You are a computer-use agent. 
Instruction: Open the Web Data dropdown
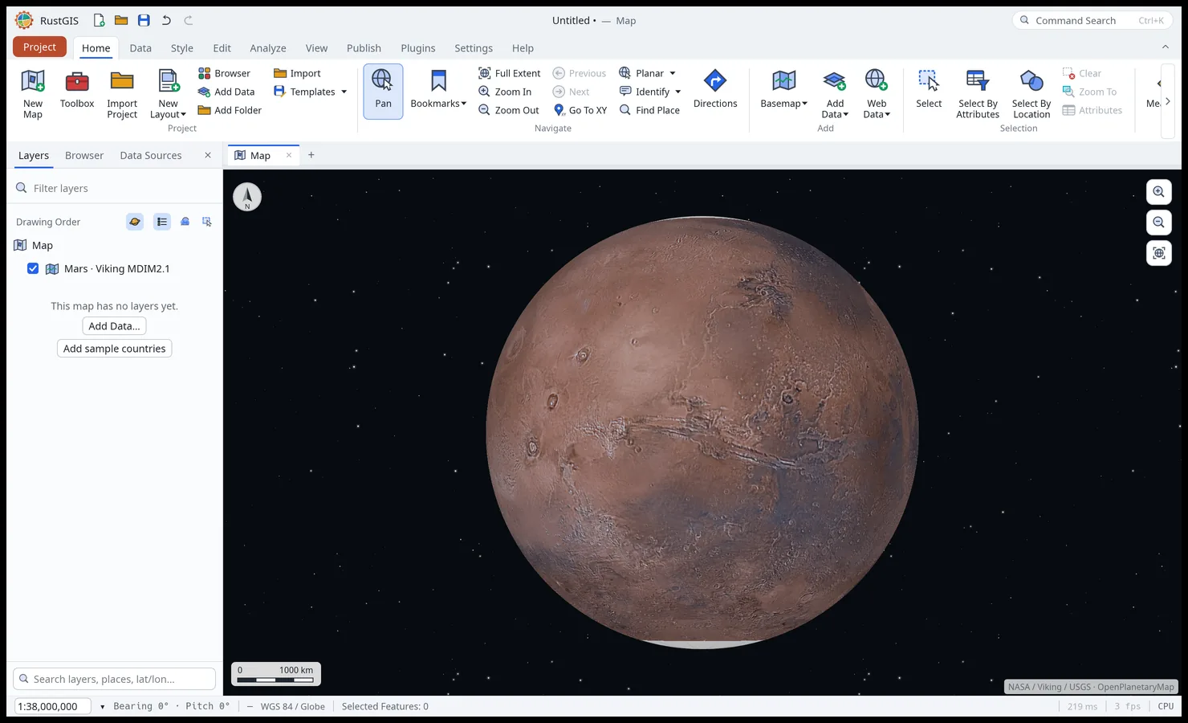click(x=877, y=93)
